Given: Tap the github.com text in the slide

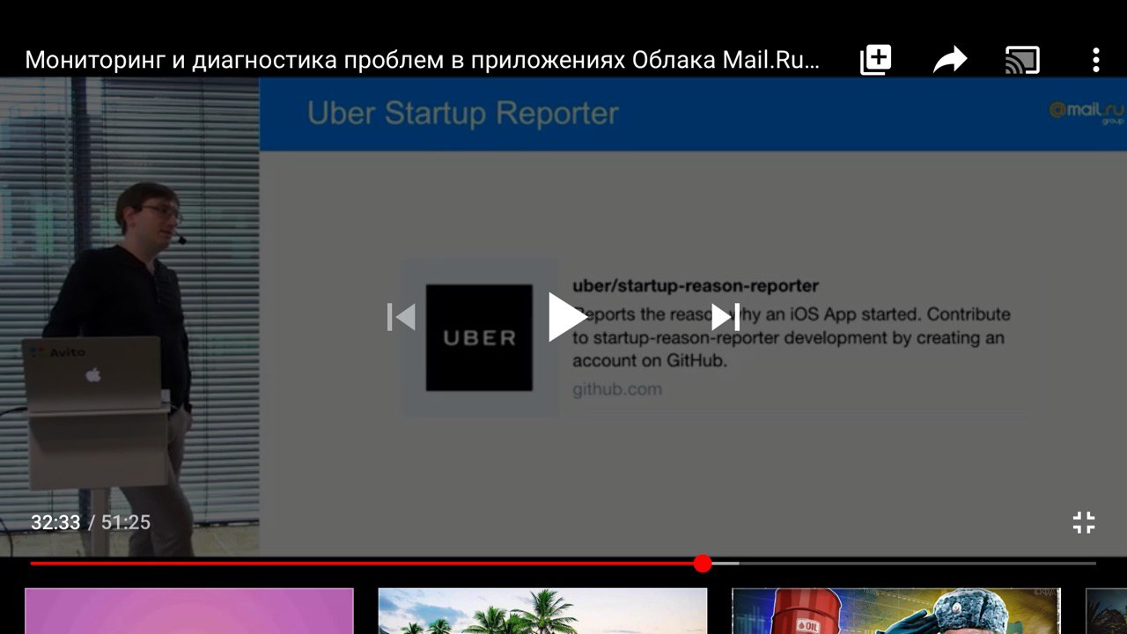Looking at the screenshot, I should click(x=617, y=389).
